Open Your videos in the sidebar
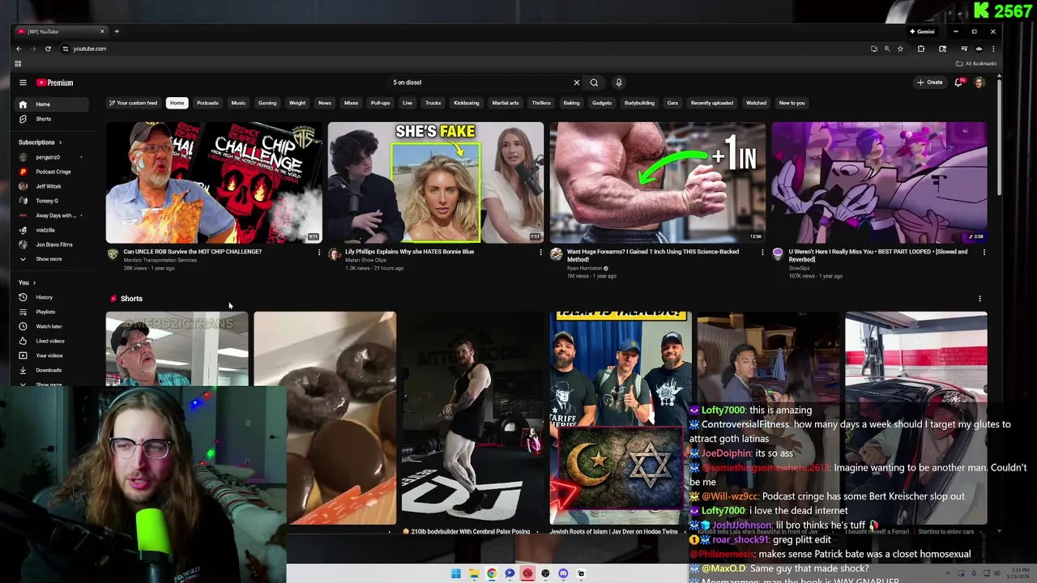This screenshot has height=583, width=1037. [x=52, y=355]
